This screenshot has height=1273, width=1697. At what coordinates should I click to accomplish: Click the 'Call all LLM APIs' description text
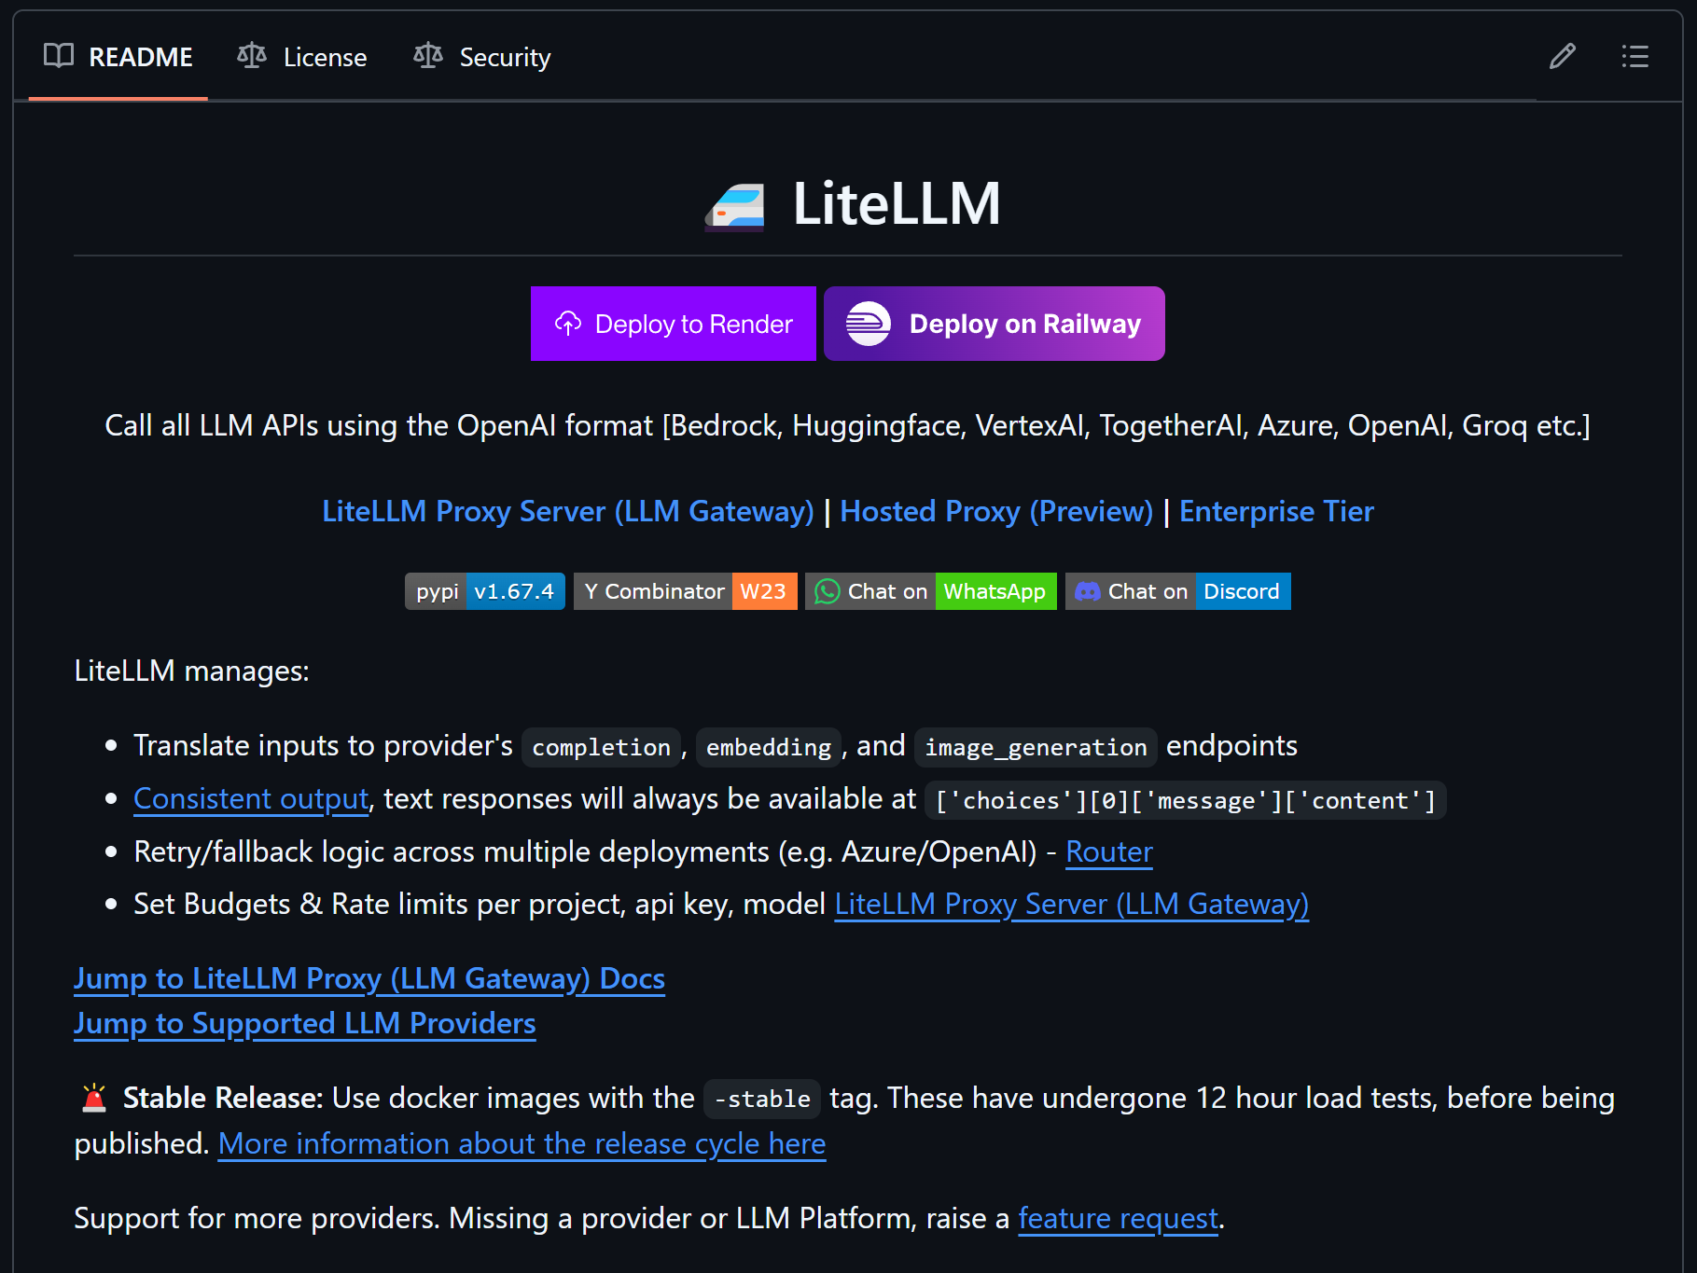tap(848, 426)
